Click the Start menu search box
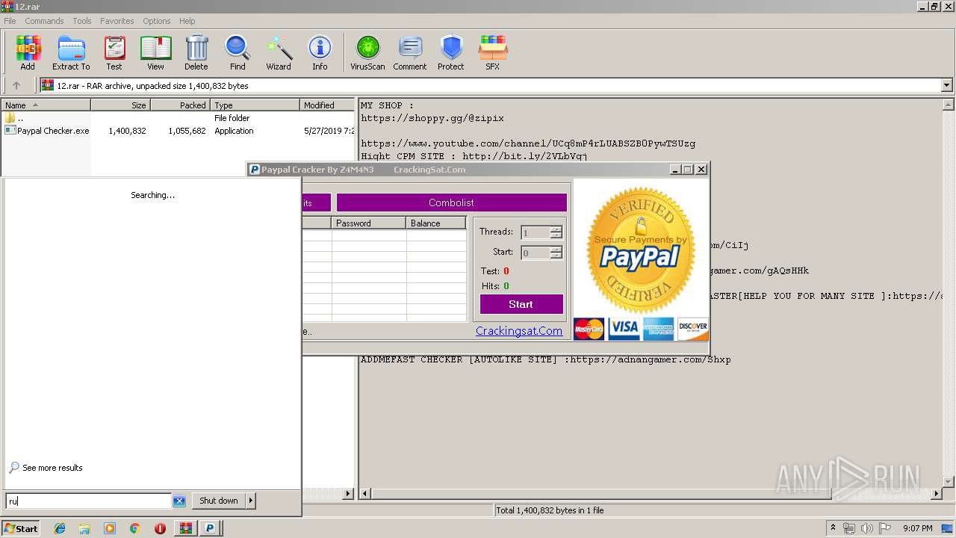Screen dimensions: 956x538 point(89,501)
